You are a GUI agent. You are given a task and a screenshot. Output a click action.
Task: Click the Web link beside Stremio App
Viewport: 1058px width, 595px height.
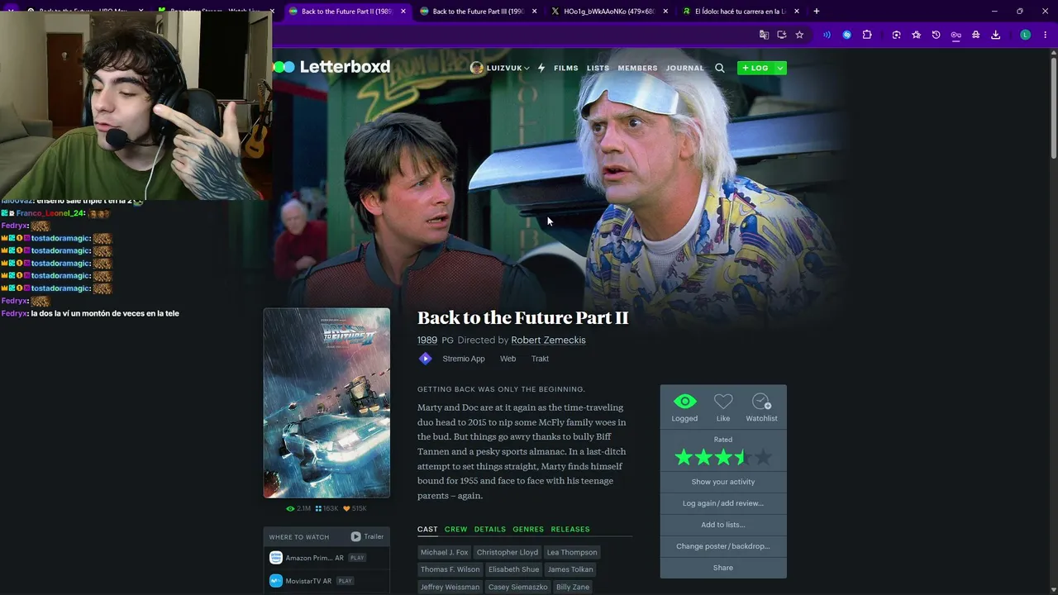tap(508, 359)
